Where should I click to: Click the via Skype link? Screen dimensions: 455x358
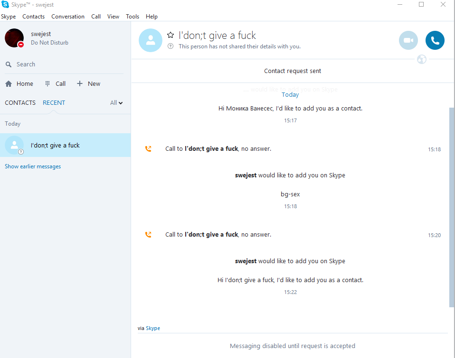pyautogui.click(x=153, y=328)
